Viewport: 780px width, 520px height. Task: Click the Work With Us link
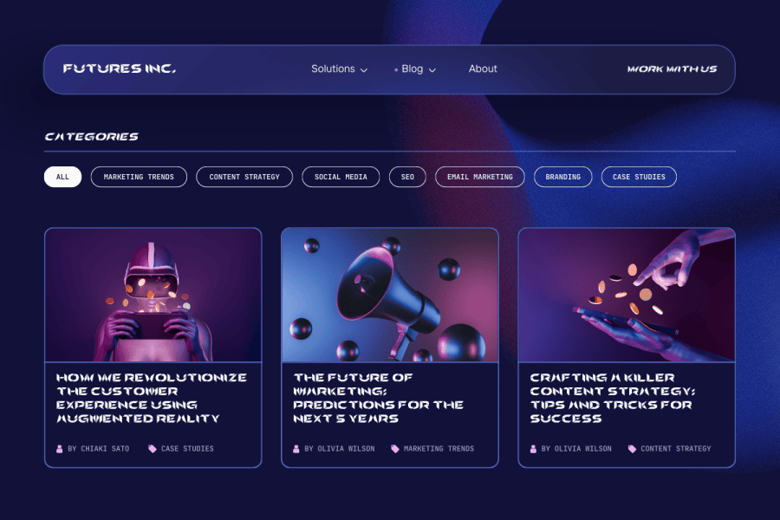coord(672,69)
